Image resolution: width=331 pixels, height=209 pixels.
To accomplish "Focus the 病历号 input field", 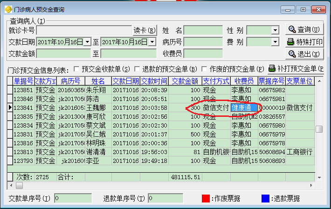I will click(x=203, y=42).
